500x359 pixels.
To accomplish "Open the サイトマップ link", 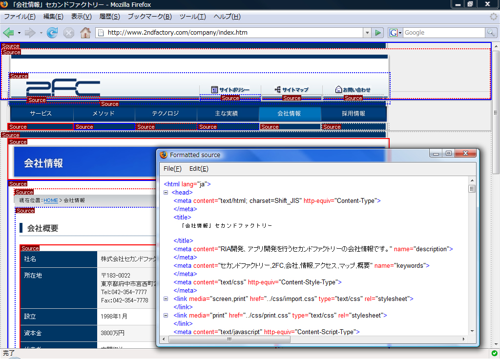I will (x=292, y=90).
